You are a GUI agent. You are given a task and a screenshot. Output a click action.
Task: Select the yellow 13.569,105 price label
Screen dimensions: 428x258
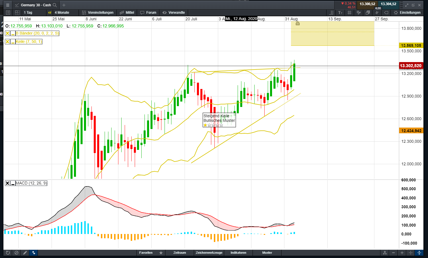click(x=411, y=45)
